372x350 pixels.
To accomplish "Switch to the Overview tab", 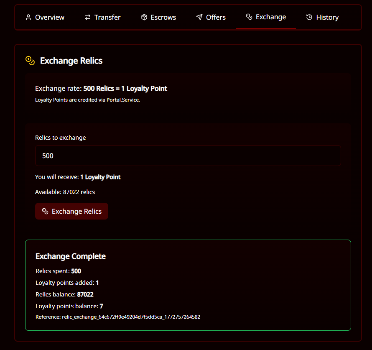I will [50, 17].
